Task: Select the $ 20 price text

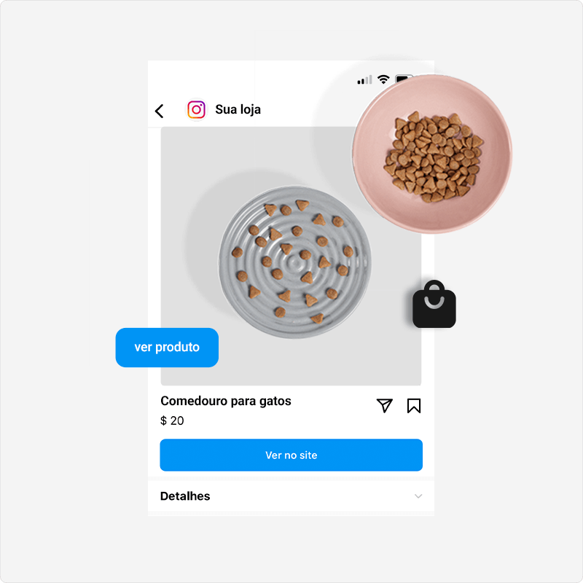Action: (172, 420)
